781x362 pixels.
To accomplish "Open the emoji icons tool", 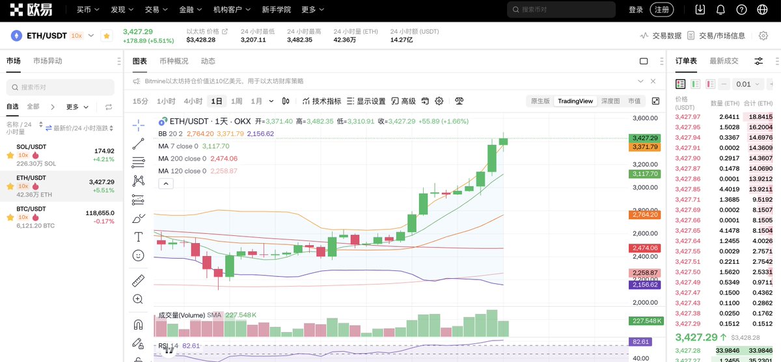I will coord(138,255).
